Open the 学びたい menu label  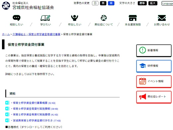[x=46, y=24]
